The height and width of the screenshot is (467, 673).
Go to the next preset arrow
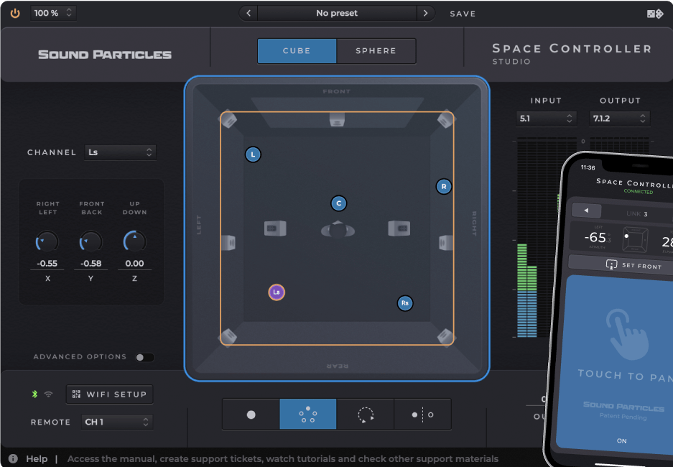[426, 13]
